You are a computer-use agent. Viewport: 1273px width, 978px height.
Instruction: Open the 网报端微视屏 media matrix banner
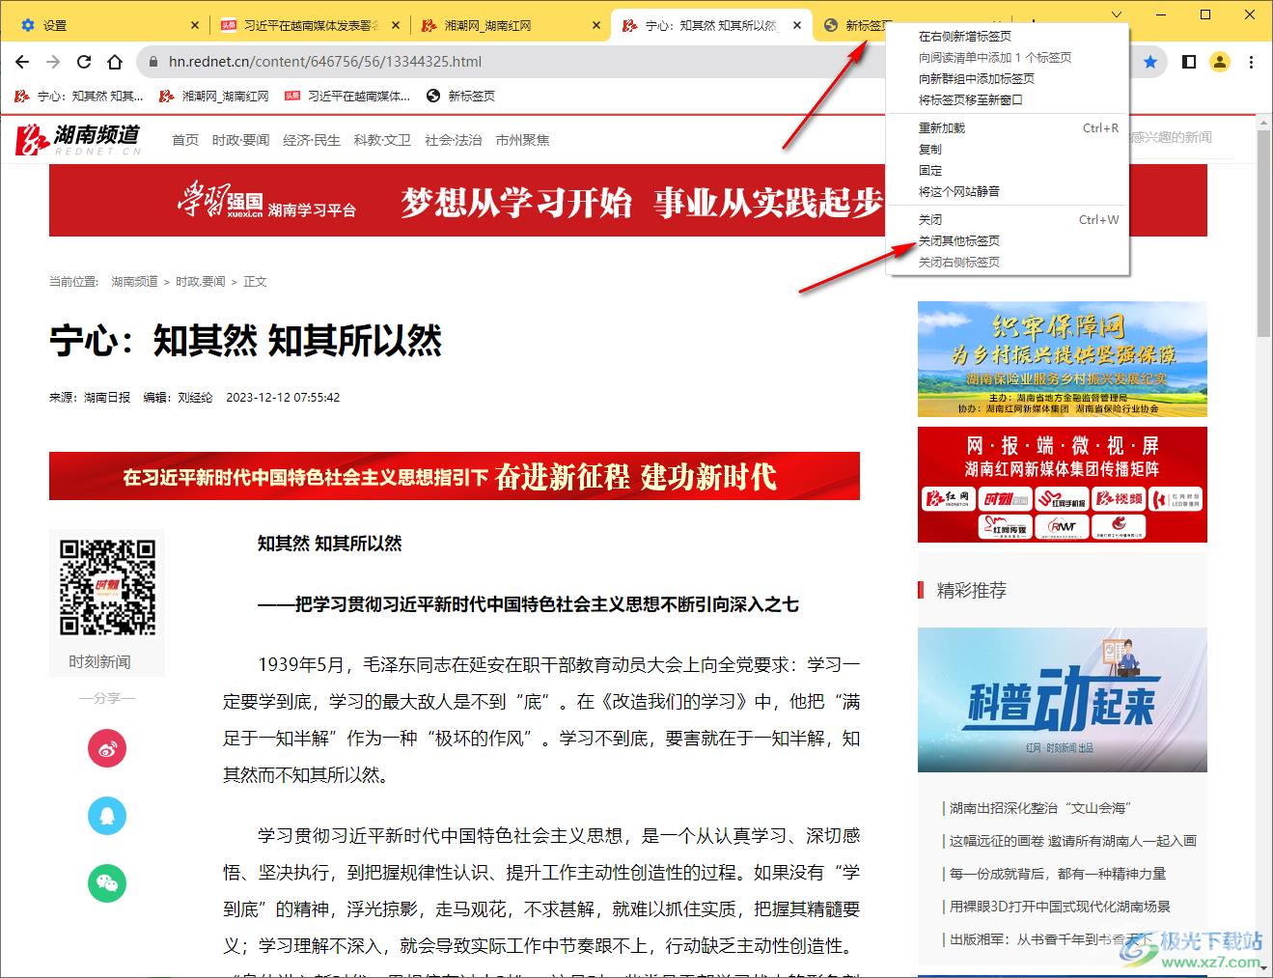[1062, 485]
